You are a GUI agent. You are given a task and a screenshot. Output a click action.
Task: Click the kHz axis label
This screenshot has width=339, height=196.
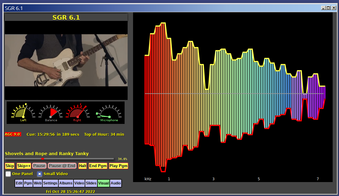click(148, 179)
